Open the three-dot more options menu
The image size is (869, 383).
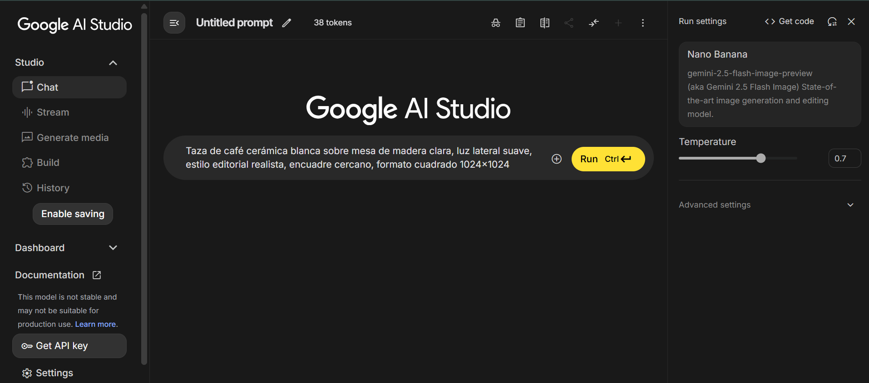(643, 23)
